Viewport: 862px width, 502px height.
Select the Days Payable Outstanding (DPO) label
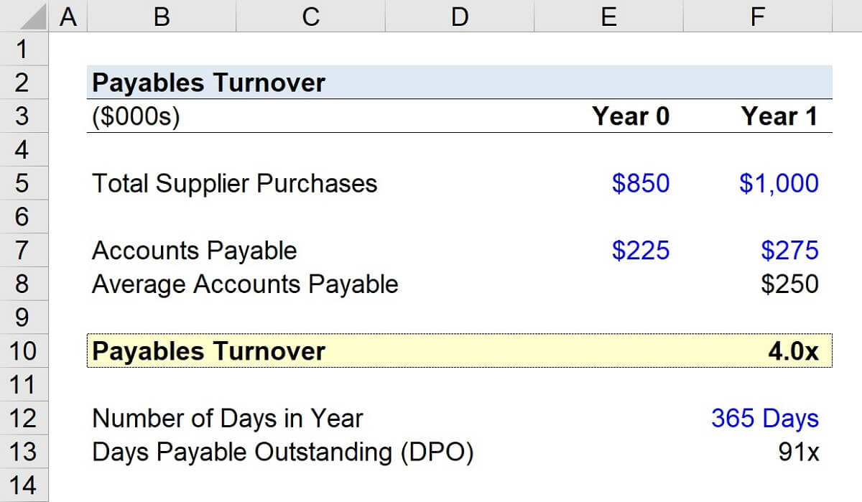[x=283, y=452]
